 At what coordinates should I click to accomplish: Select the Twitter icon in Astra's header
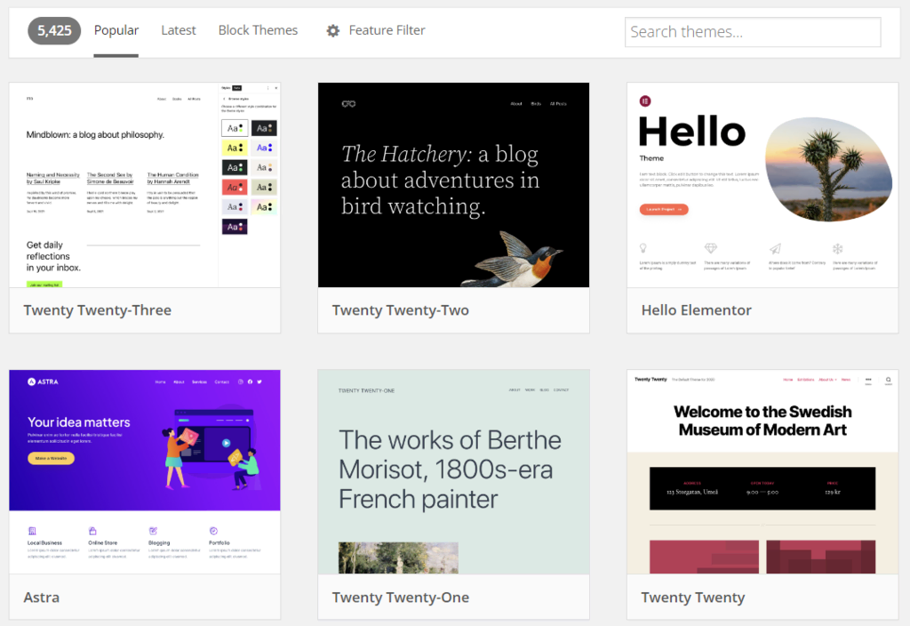click(x=259, y=381)
